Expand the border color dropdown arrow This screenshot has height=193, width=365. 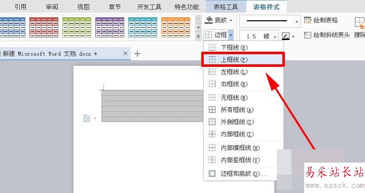pyautogui.click(x=293, y=36)
